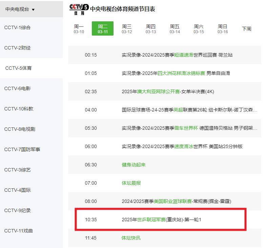Open the 速度滑冰 link

click(x=184, y=146)
